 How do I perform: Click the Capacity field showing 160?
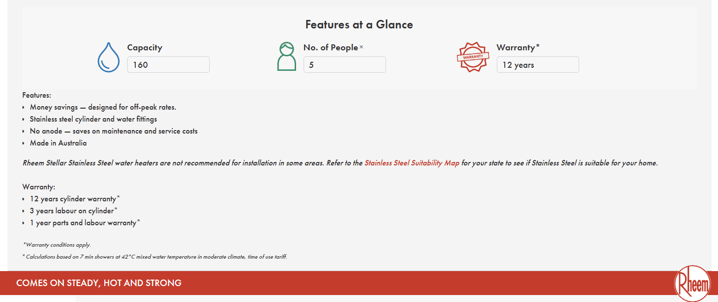click(168, 65)
